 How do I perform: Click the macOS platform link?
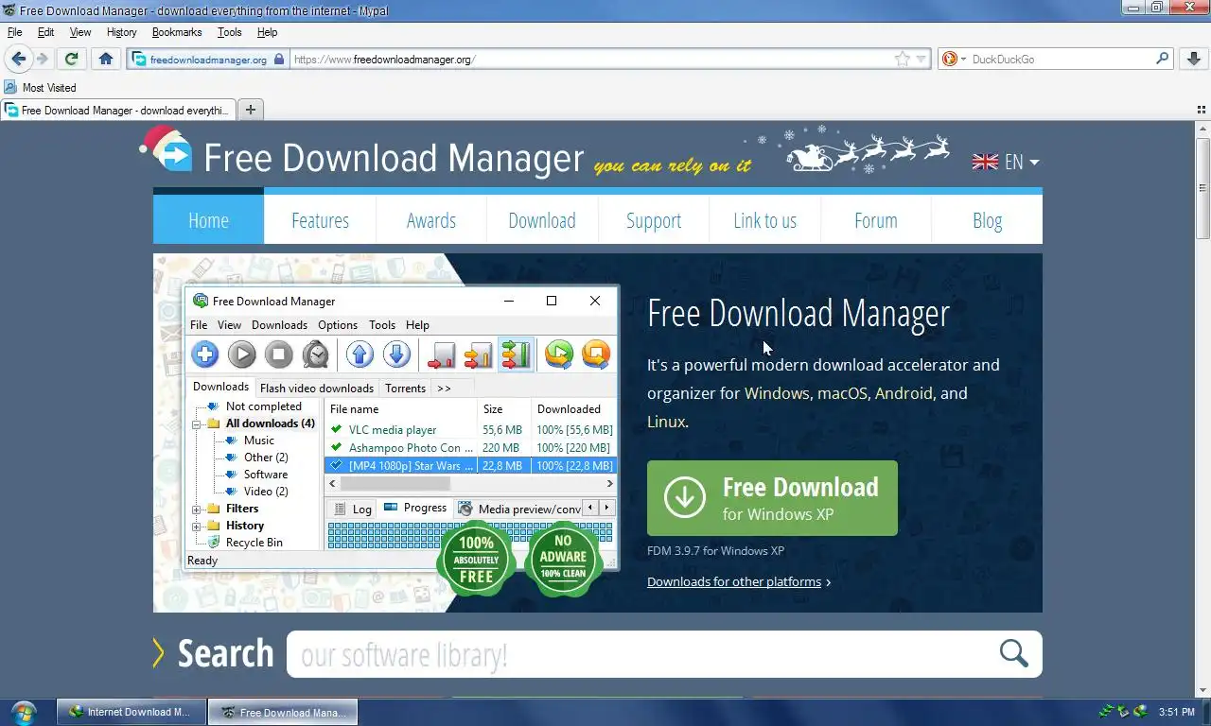842,393
